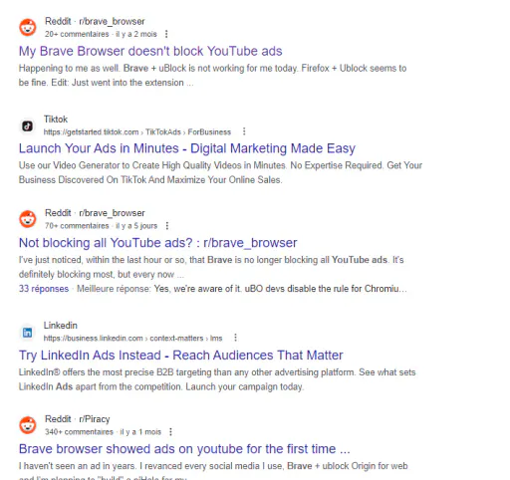Click "20+ commentaires" text
The image size is (510, 480).
pyautogui.click(x=77, y=34)
